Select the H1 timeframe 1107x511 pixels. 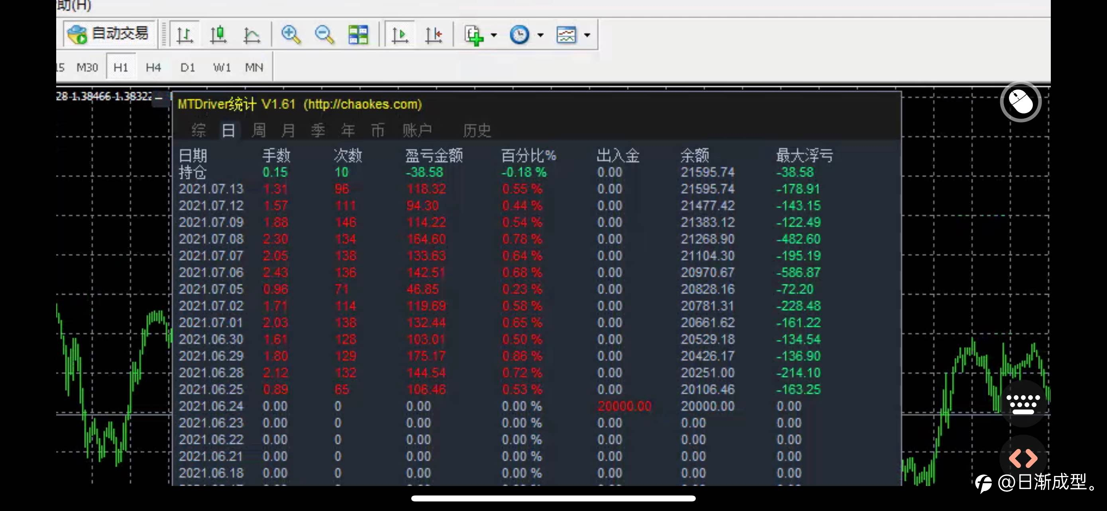(x=121, y=67)
